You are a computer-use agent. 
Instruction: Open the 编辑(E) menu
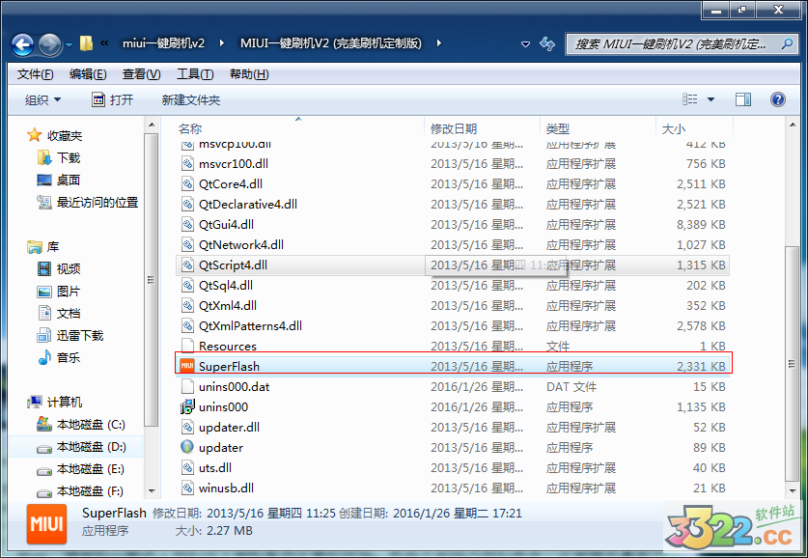click(x=88, y=74)
